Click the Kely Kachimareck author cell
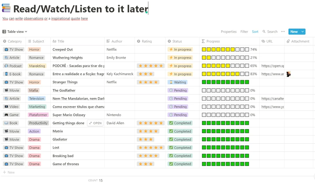The height and width of the screenshot is (183, 315). pos(120,74)
